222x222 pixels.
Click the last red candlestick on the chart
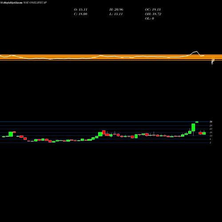[200, 133]
